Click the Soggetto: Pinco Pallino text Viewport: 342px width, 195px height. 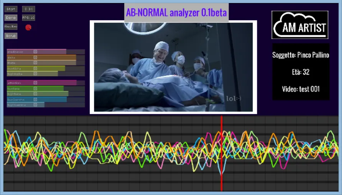[x=301, y=55]
